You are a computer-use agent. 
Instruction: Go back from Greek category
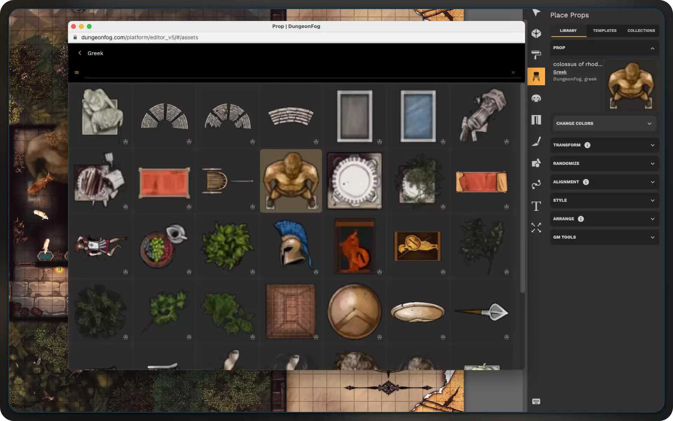80,53
